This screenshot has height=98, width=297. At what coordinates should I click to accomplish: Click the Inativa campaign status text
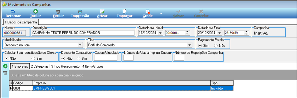pos(261,33)
